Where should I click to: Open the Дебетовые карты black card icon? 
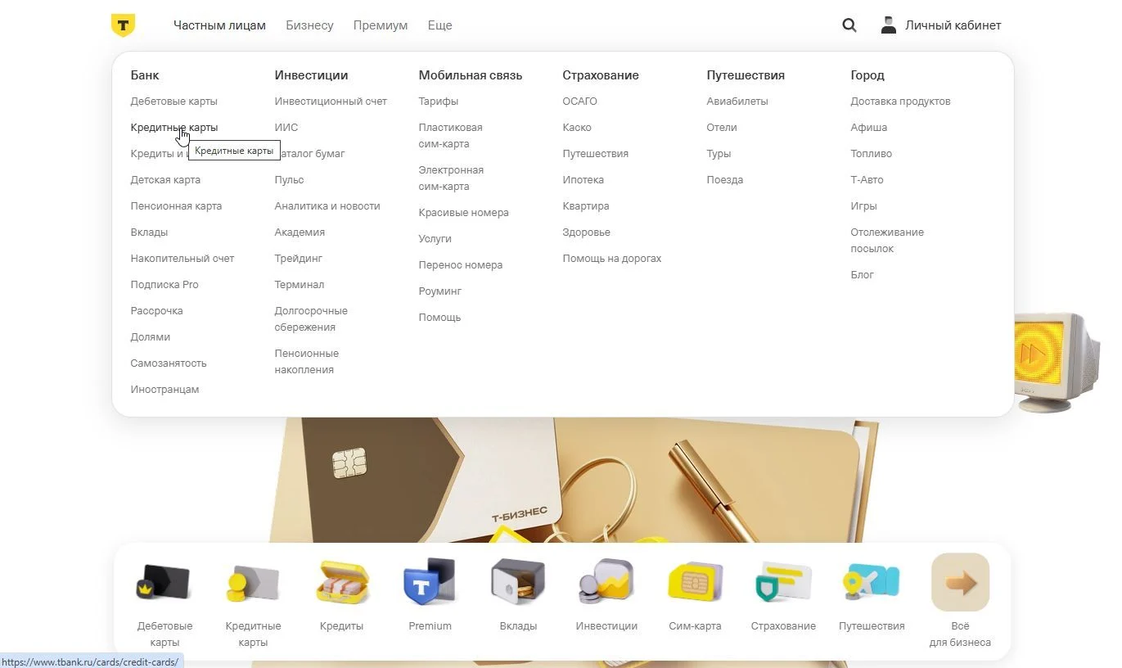click(164, 582)
